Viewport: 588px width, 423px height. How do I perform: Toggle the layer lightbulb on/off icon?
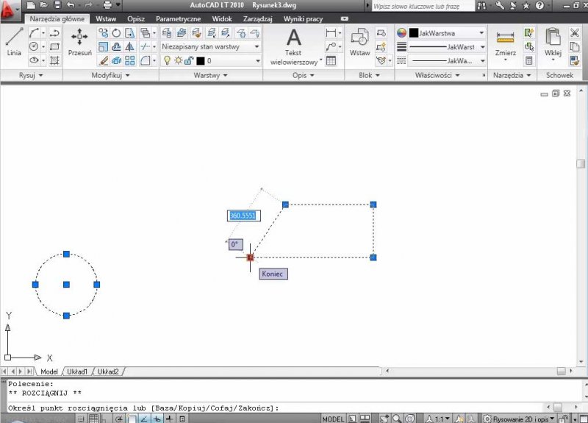click(x=167, y=61)
